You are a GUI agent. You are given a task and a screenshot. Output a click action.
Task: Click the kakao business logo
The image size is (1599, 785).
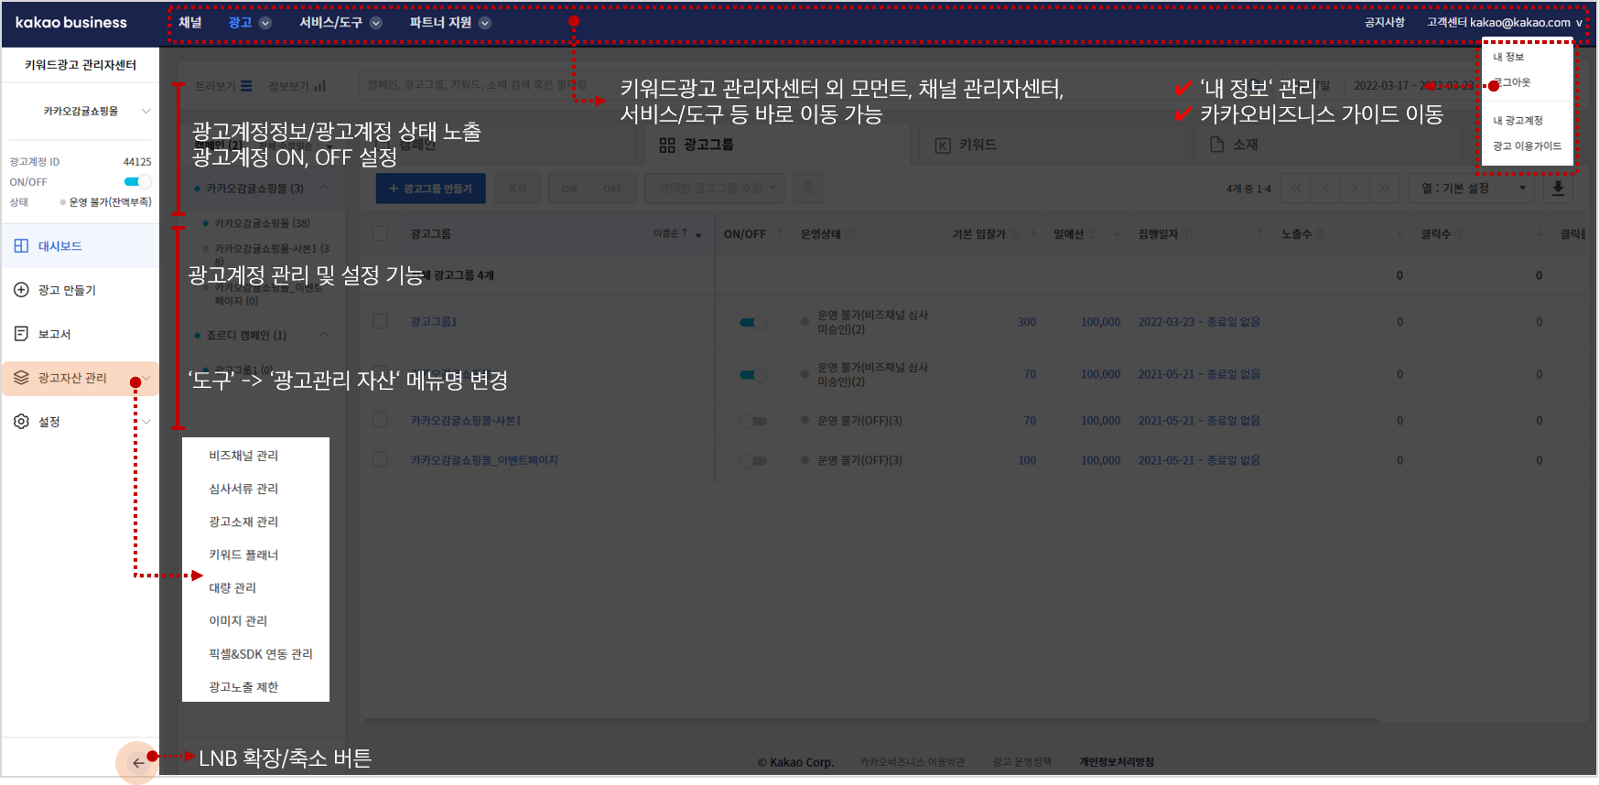click(71, 22)
